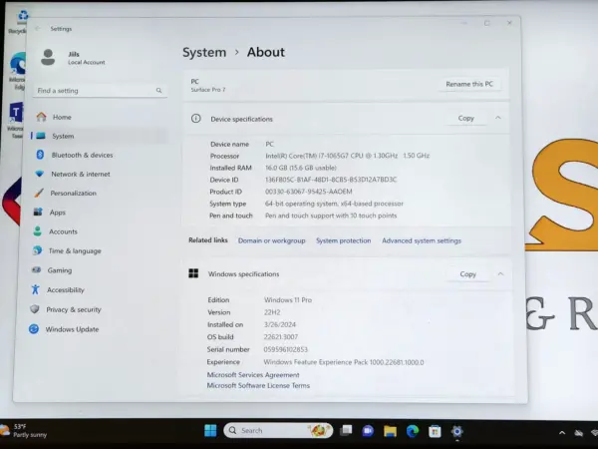
Task: Click the Jils Local Account avatar
Action: (x=48, y=57)
